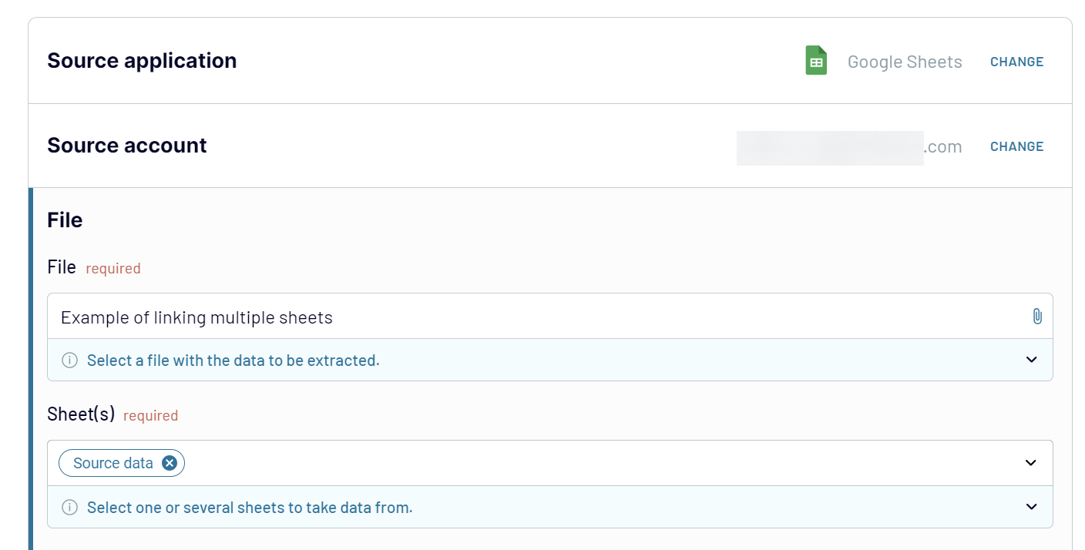This screenshot has width=1085, height=550.
Task: Change the source application
Action: (1016, 62)
